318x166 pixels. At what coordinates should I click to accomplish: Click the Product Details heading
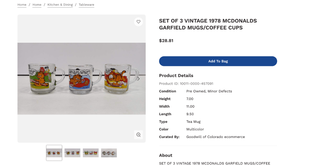176,76
